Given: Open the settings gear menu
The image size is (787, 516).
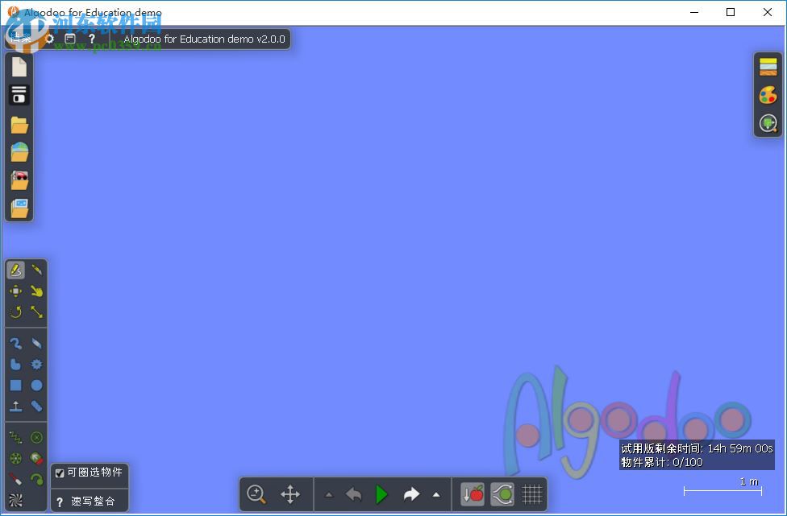Looking at the screenshot, I should (x=49, y=38).
